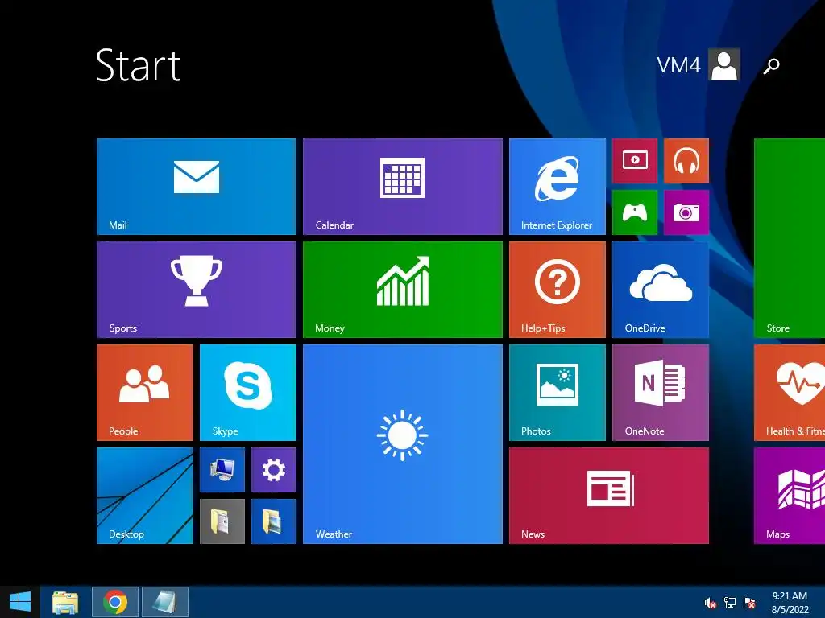Open the Pictures folder tile
Screen dimensions: 825x618
click(274, 521)
